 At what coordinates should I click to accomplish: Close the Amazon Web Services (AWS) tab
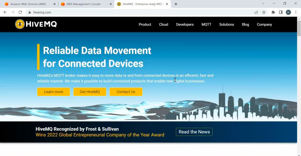[55, 4]
